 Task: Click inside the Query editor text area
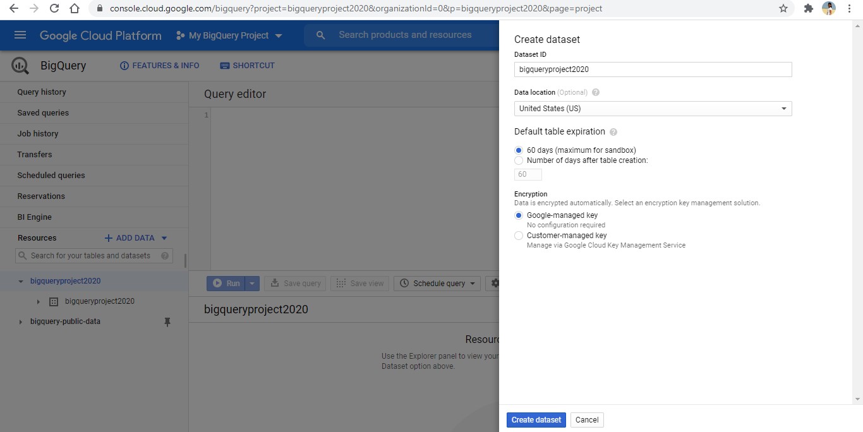point(354,188)
